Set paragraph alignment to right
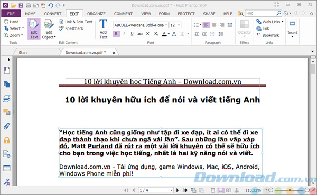 [x=222, y=25]
